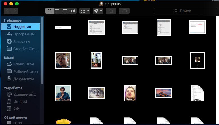Screen dimensions: 219x125
Task: Open iCloud Drive in the sidebar
Action: (x=21, y=64)
